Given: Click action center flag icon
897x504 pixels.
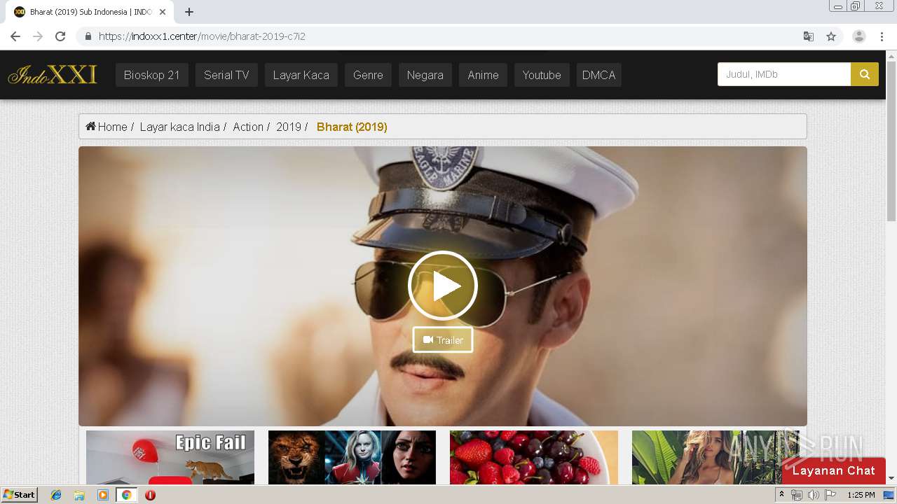Looking at the screenshot, I should click(x=830, y=495).
